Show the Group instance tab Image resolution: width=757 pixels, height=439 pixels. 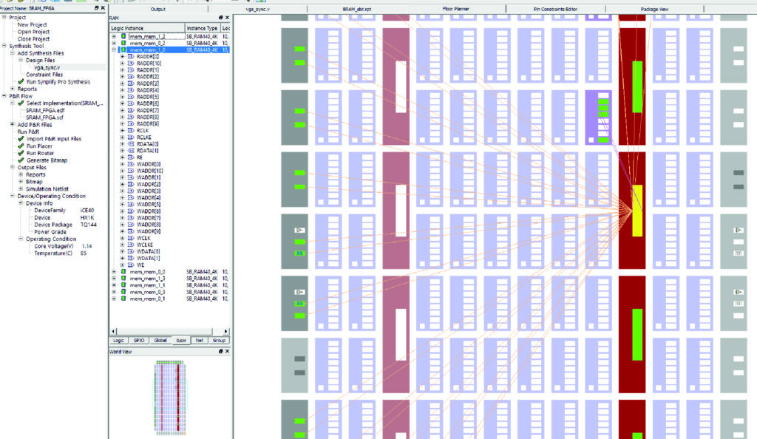click(x=219, y=341)
